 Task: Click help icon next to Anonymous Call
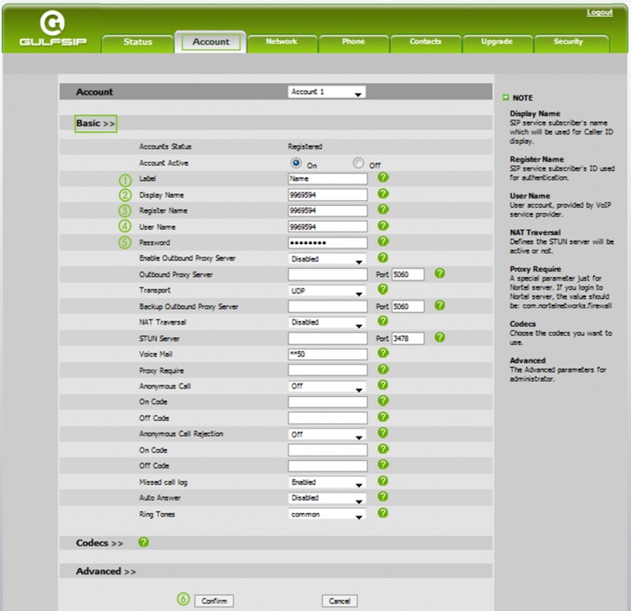[383, 385]
